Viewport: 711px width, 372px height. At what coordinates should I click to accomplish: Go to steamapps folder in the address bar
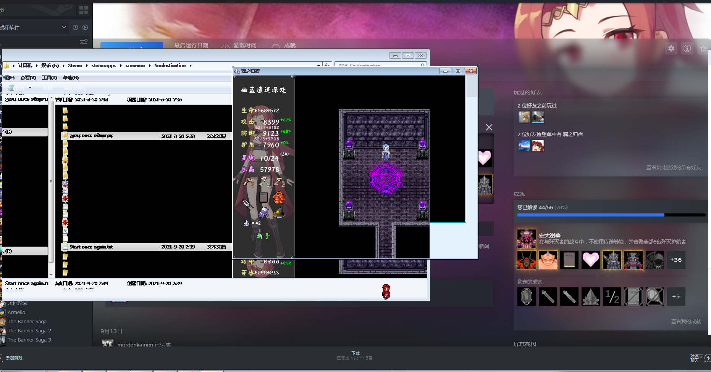pyautogui.click(x=104, y=66)
